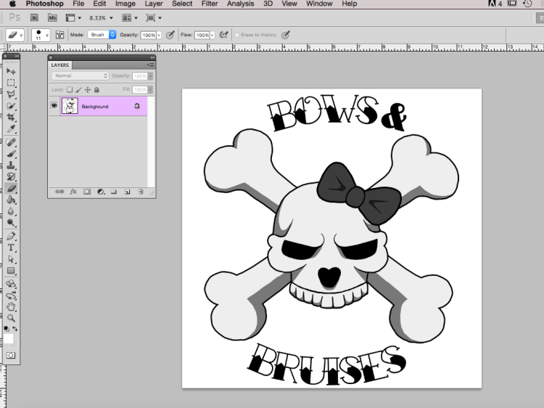
Task: Enable the Erase to History checkbox
Action: [x=236, y=35]
